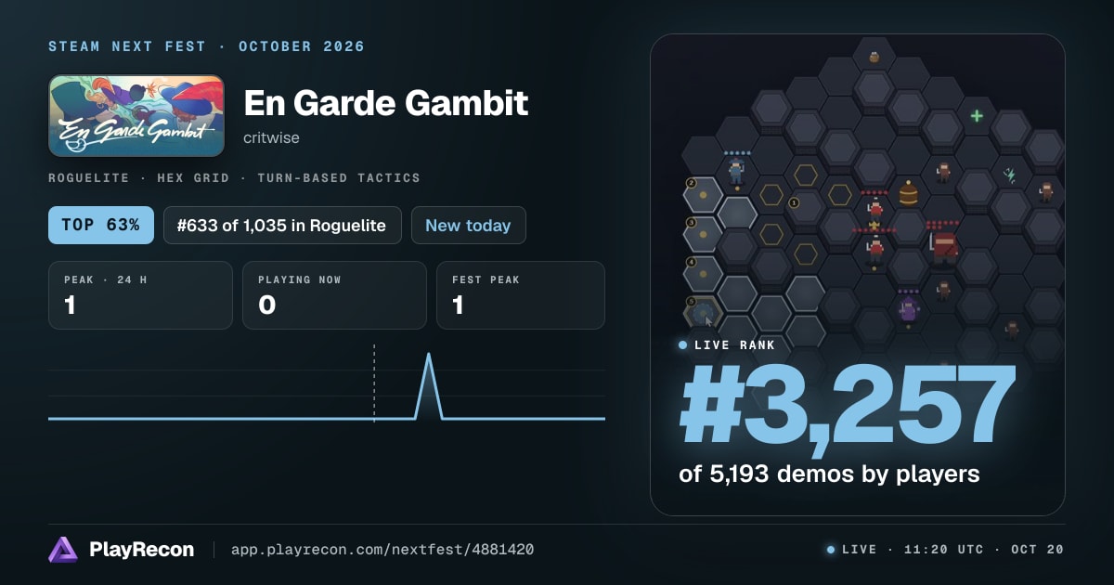This screenshot has width=1114, height=585.
Task: Select ability hex slot numbered 3
Action: pos(702,234)
